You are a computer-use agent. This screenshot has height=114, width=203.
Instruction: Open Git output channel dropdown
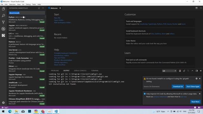pyautogui.click(x=169, y=71)
